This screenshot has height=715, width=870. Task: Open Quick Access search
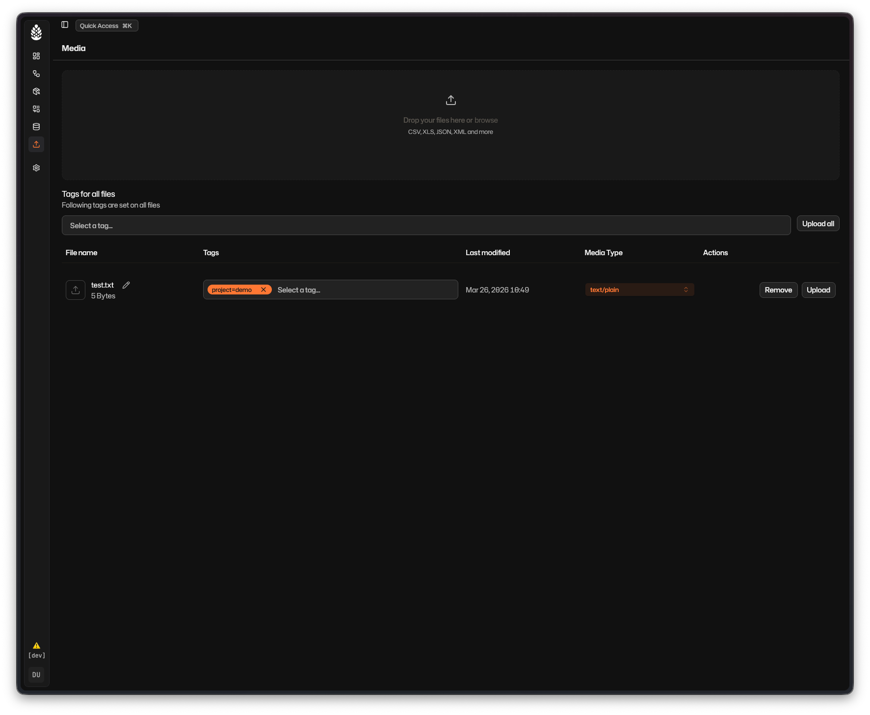pos(106,25)
